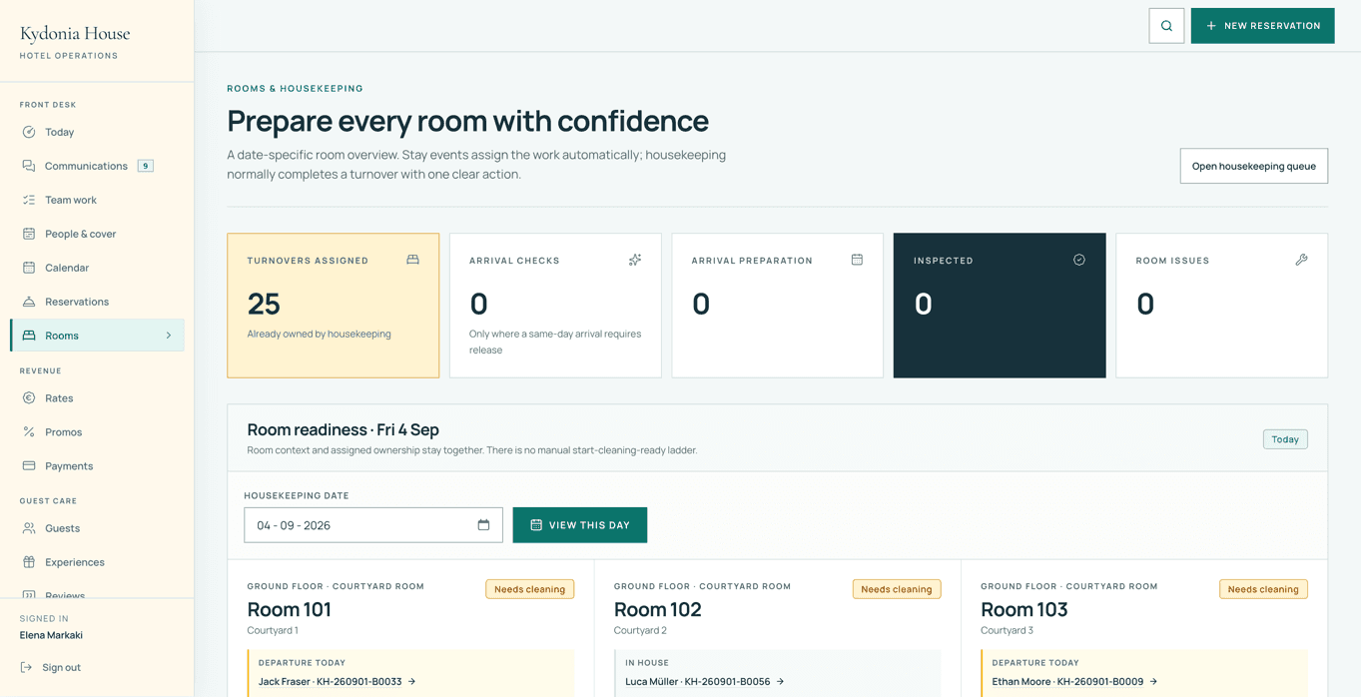Screen dimensions: 1361x697
Task: Click the Room 103 heading
Action: (1024, 609)
